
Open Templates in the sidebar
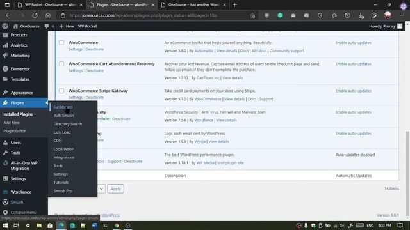tap(20, 79)
